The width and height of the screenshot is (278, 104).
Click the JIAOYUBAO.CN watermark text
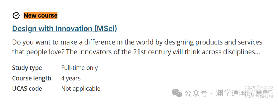(258, 97)
